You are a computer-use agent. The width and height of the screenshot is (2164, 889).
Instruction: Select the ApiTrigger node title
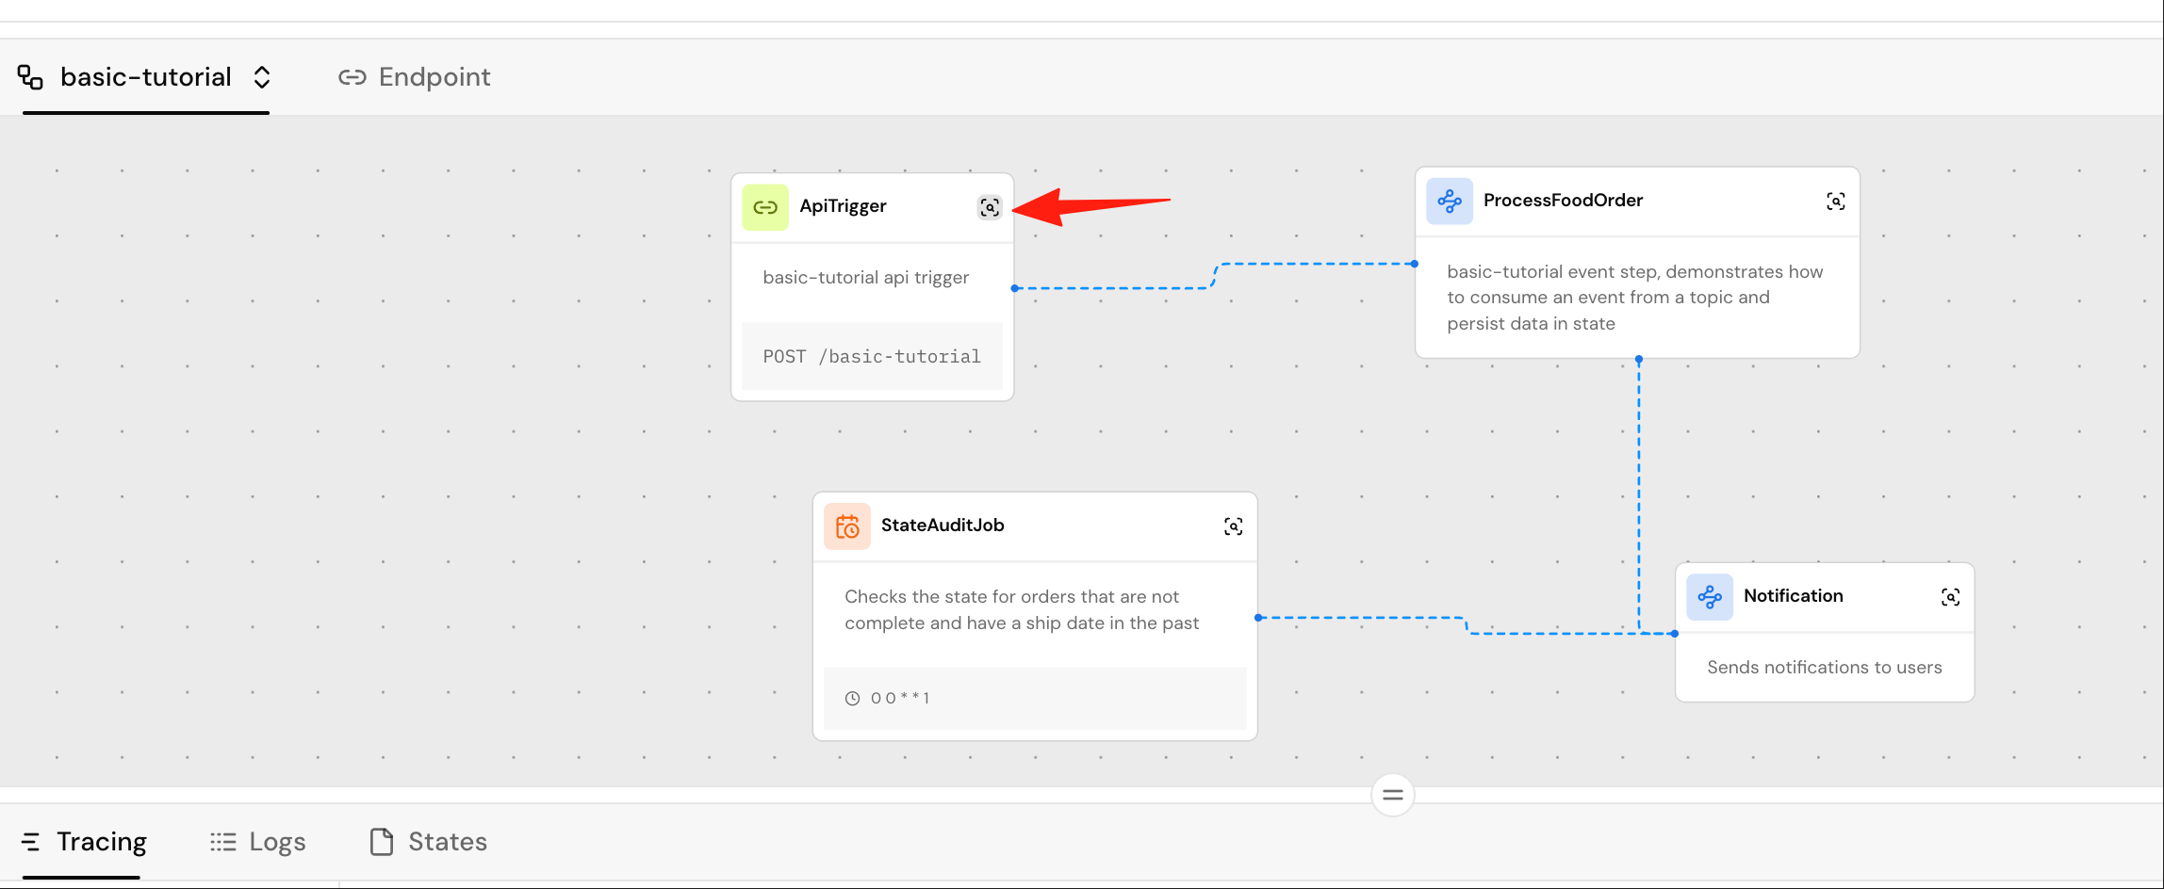point(843,206)
